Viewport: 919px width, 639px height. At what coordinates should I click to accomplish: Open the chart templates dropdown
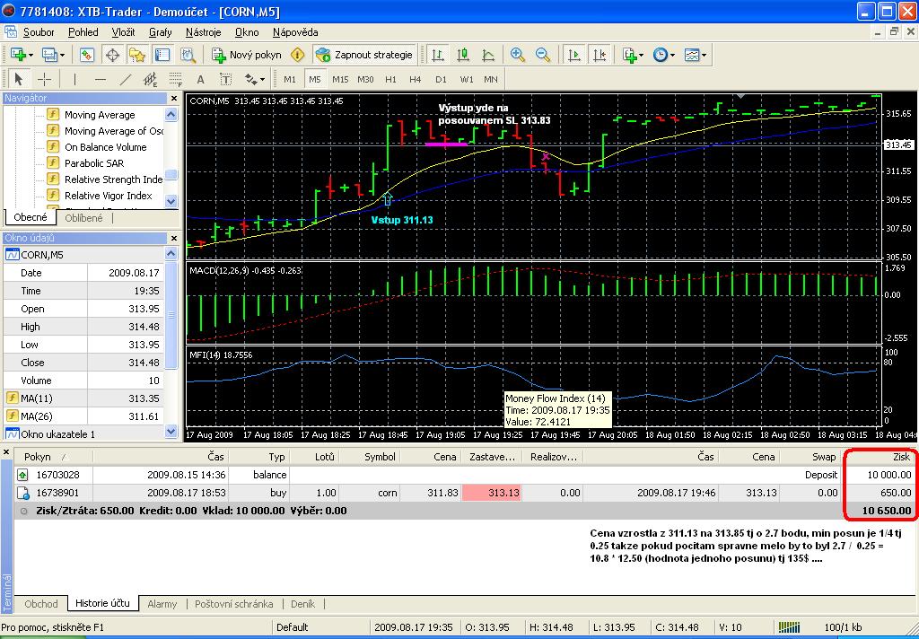point(696,55)
